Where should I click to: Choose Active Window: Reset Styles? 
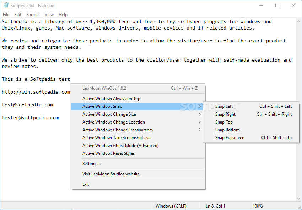pos(137,153)
